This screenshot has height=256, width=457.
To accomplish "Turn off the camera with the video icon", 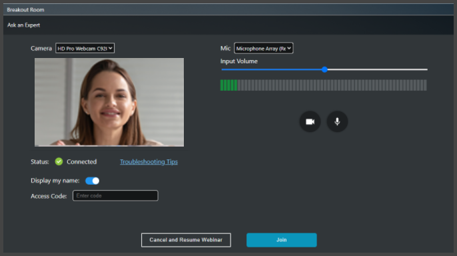I will 310,121.
